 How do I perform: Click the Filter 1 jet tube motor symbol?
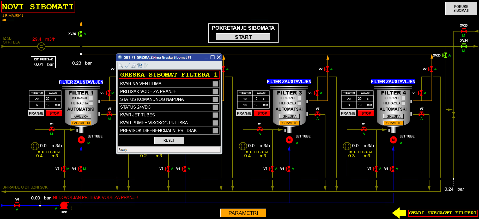81,140
